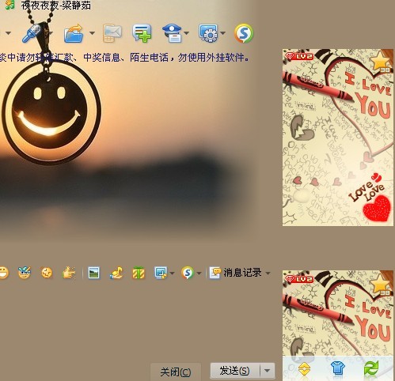Insert a picture with the landscape image icon
The height and width of the screenshot is (381, 395).
94,273
